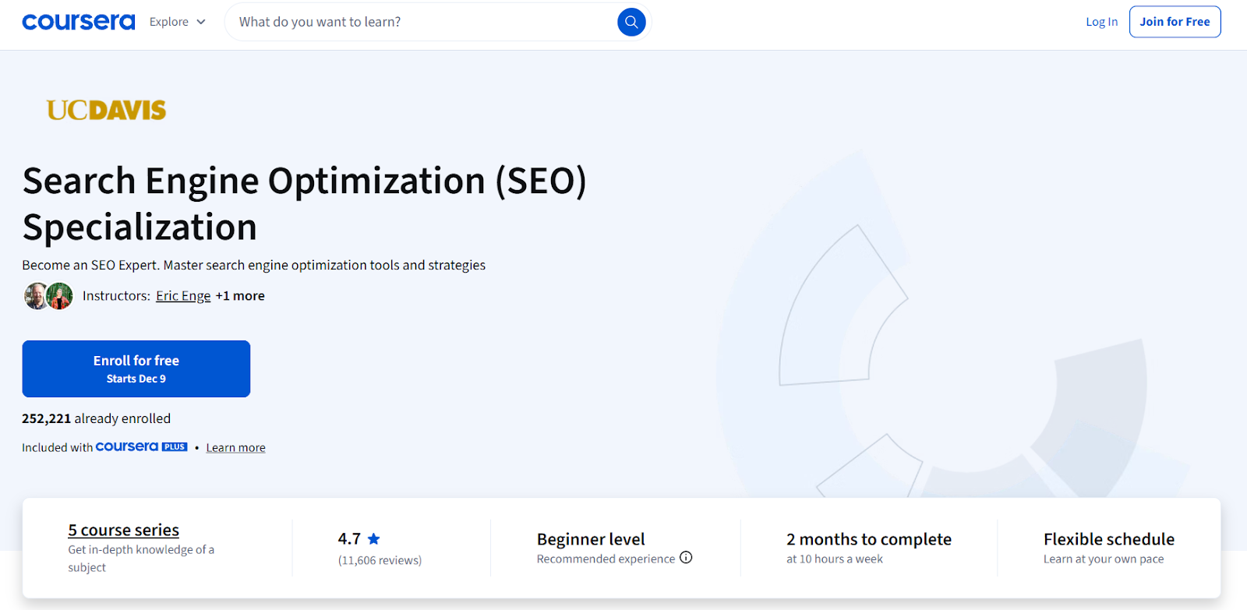Show the +1 more instructors

click(x=240, y=296)
